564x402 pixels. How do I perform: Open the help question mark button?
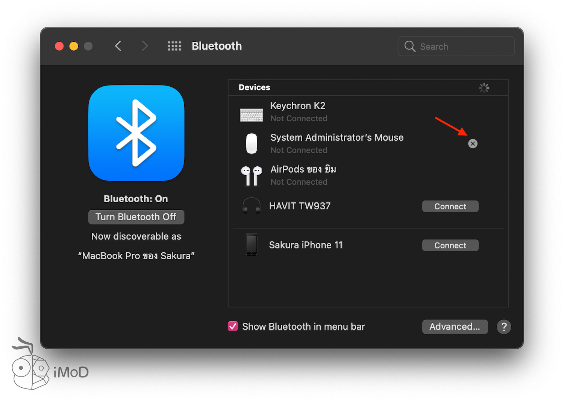(504, 327)
